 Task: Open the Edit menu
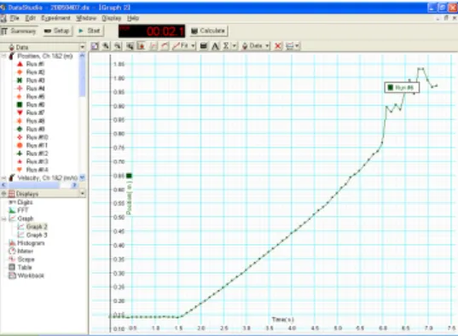click(x=30, y=18)
